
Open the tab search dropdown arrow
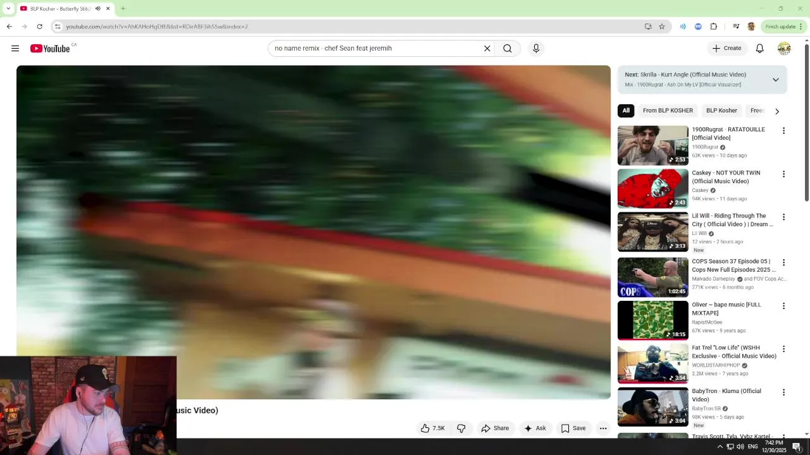[x=8, y=8]
